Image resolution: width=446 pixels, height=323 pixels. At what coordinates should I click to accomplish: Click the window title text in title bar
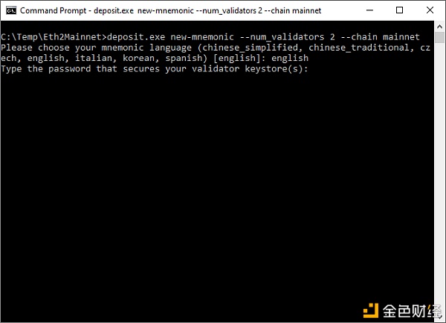click(x=171, y=10)
